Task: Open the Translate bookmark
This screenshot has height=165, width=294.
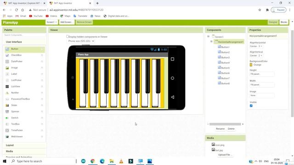Action: (x=80, y=16)
